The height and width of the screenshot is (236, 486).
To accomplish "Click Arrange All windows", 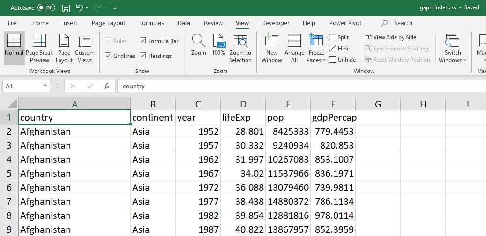I will click(x=294, y=41).
